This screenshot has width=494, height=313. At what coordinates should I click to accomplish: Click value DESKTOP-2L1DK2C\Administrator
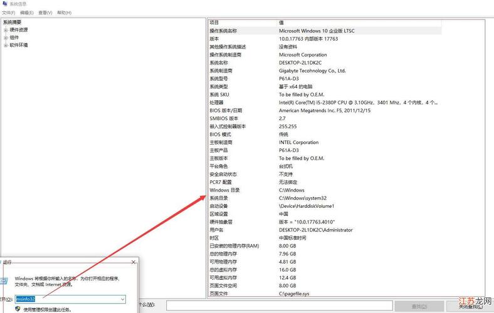[x=316, y=230]
